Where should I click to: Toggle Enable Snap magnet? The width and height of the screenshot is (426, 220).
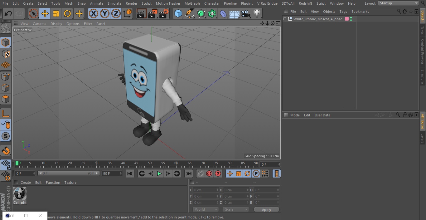tap(6, 151)
